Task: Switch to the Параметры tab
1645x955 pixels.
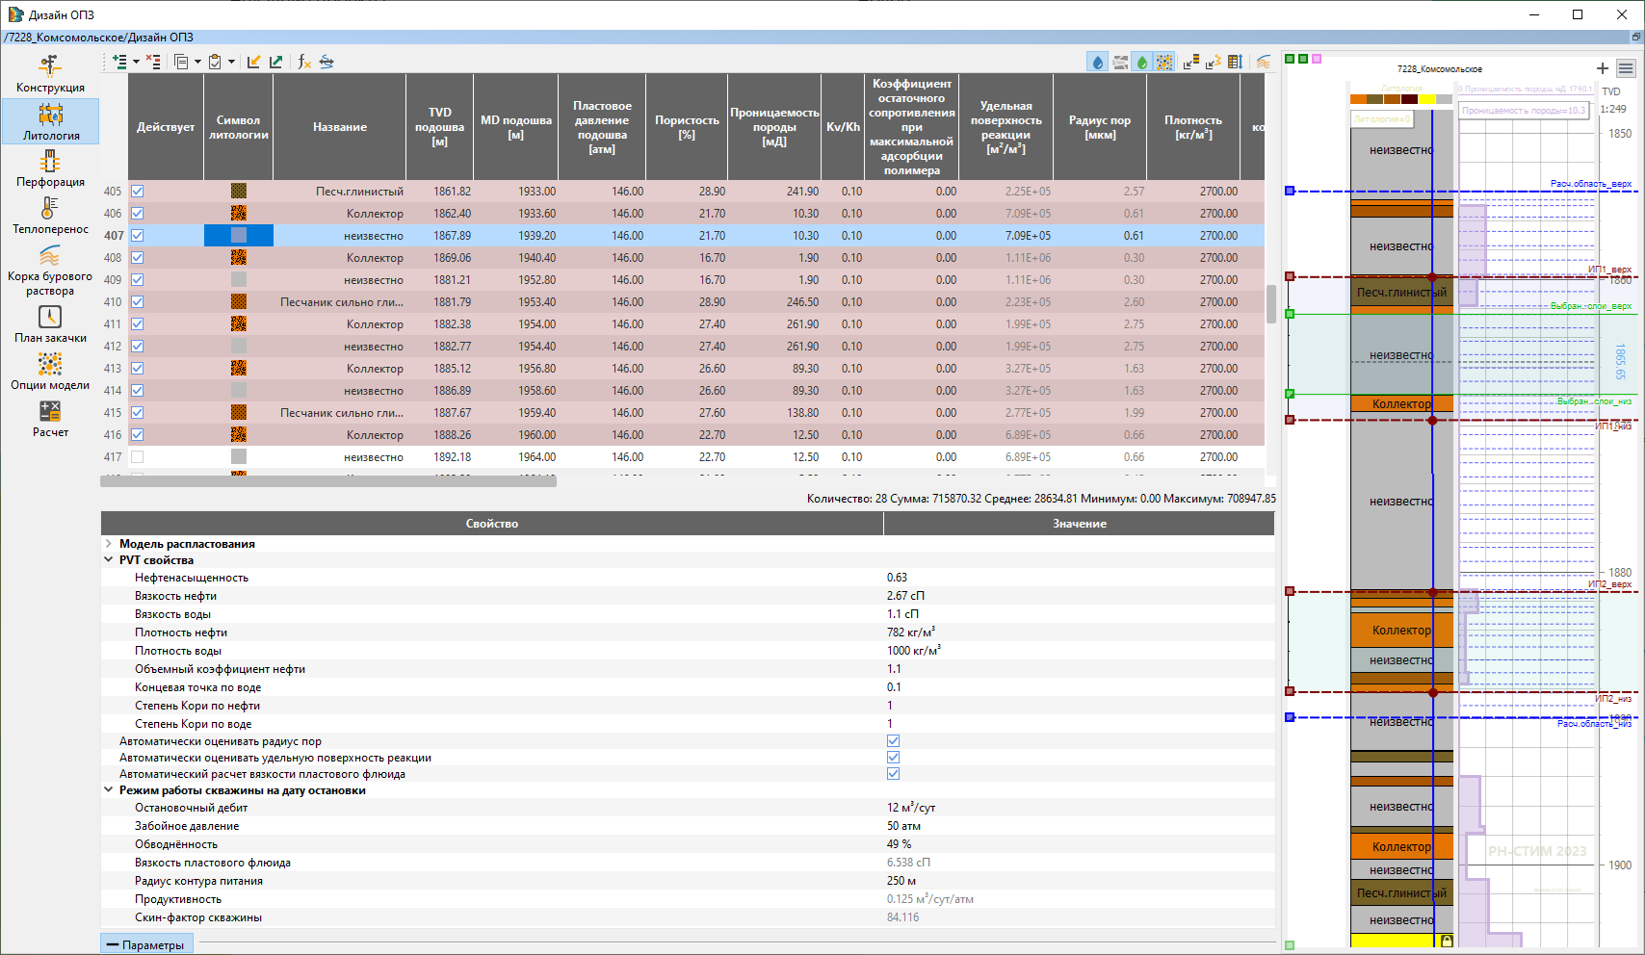Action: pos(146,945)
